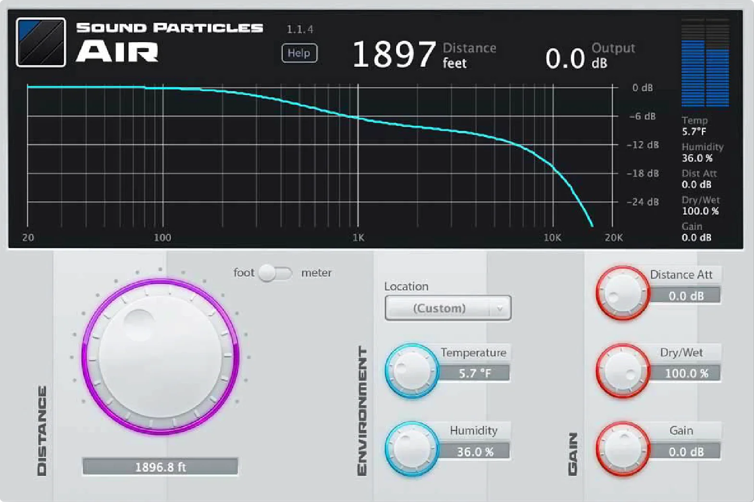Click the Temperature knob
754x502 pixels.
[x=412, y=370]
